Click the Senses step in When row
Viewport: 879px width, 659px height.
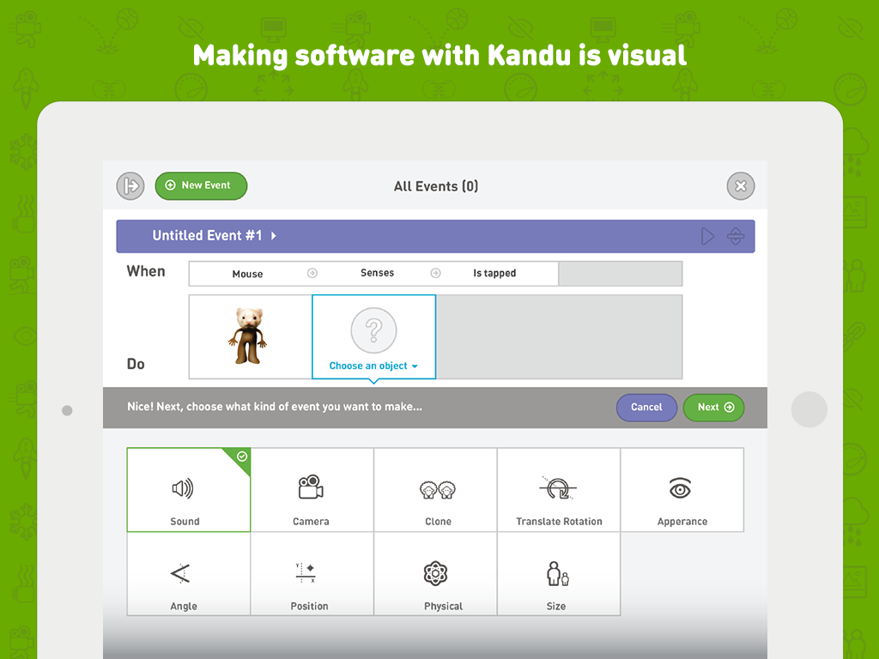coord(377,274)
